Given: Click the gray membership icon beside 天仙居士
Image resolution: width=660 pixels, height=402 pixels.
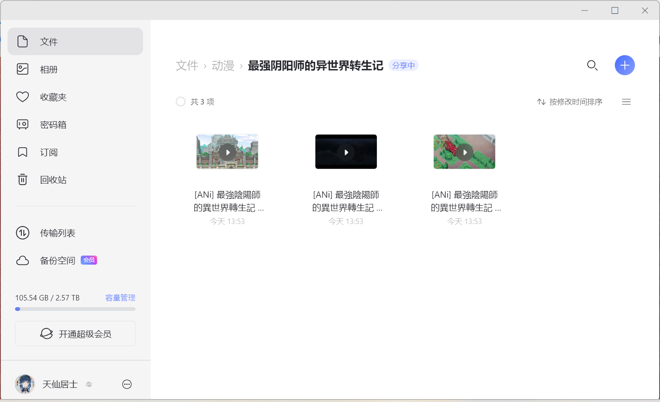Looking at the screenshot, I should click(89, 384).
